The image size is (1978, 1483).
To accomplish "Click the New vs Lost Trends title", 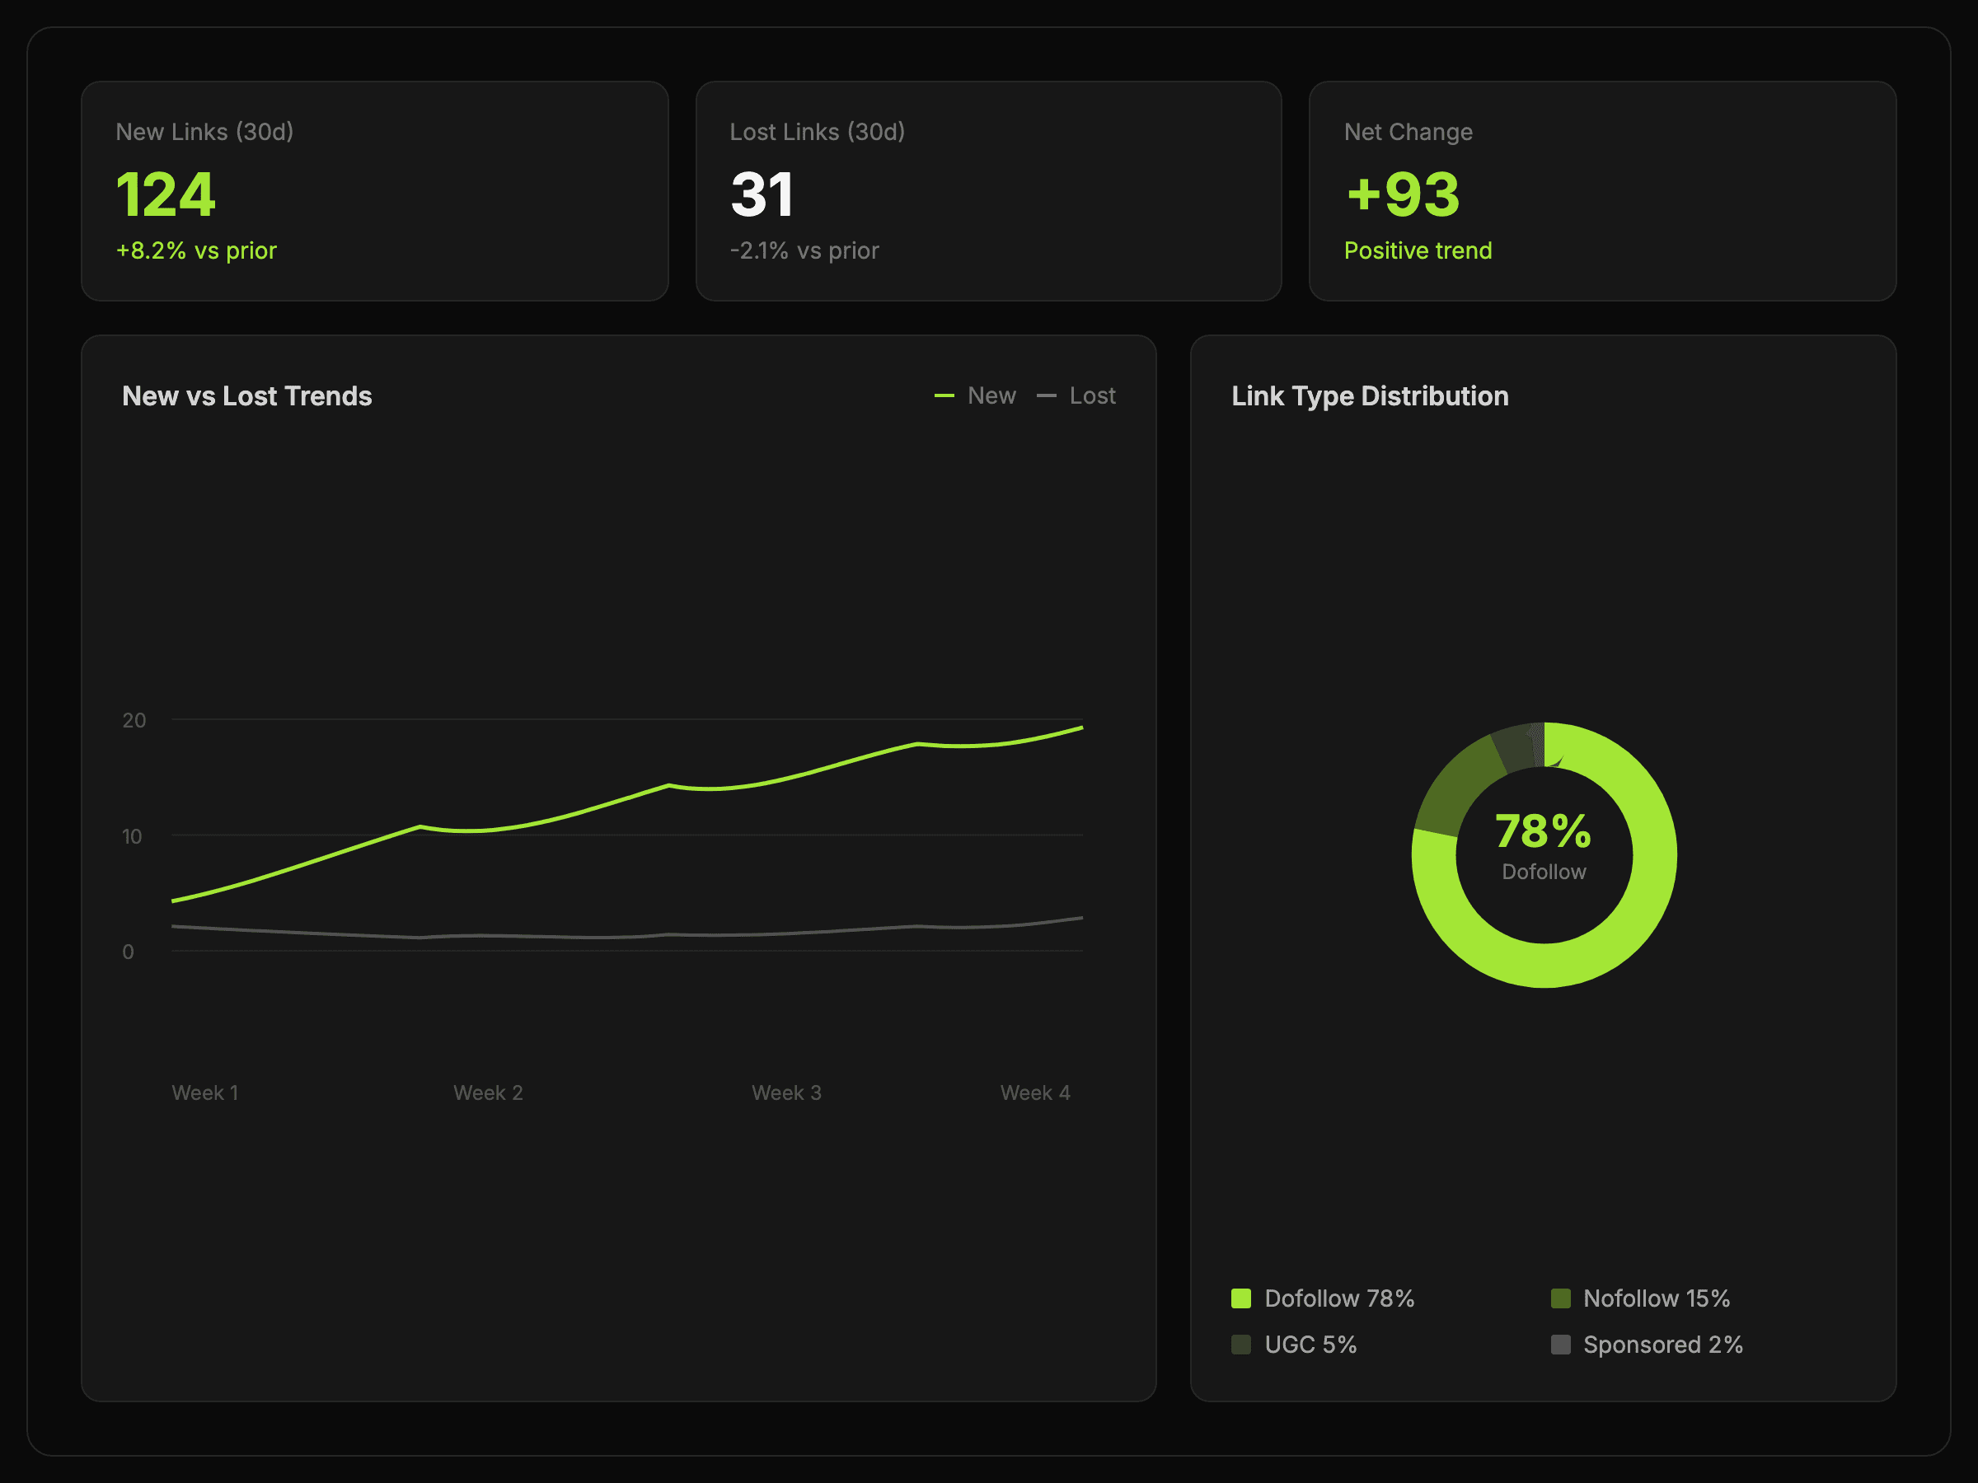I will (246, 396).
